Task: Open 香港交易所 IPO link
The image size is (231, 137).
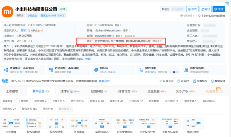Action: tap(63, 72)
